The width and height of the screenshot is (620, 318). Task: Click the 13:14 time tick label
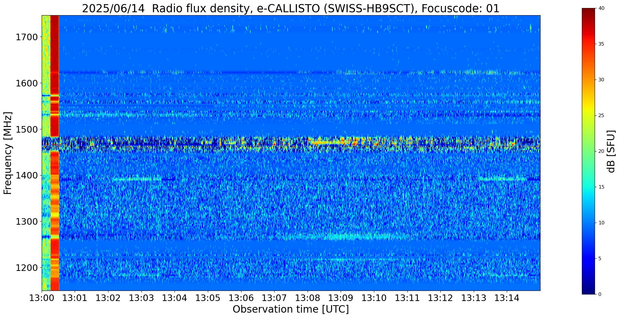(507, 298)
